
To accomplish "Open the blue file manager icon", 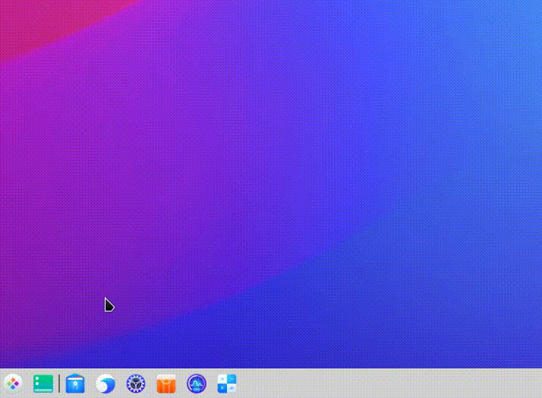I will pyautogui.click(x=75, y=384).
